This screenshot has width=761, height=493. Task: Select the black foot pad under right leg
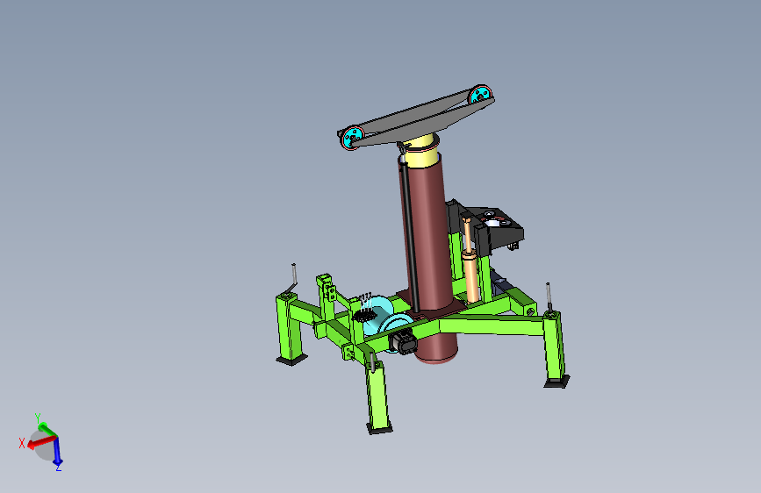point(556,382)
